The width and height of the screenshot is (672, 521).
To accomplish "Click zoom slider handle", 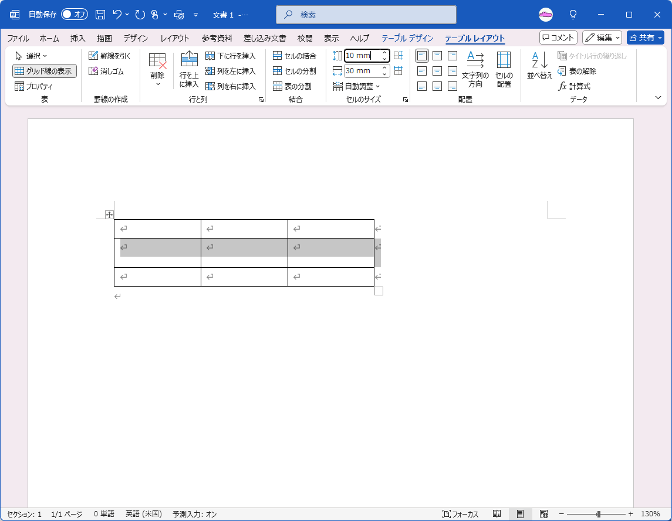I will click(x=599, y=514).
